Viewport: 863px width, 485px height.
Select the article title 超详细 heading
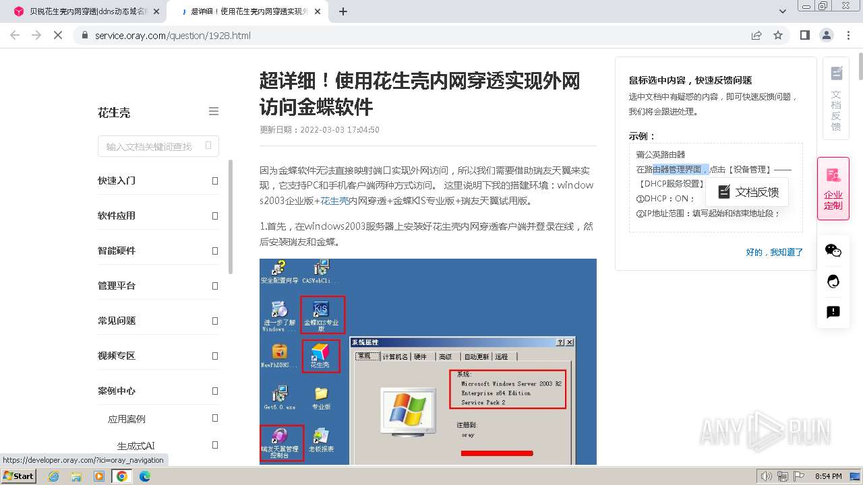pyautogui.click(x=419, y=94)
